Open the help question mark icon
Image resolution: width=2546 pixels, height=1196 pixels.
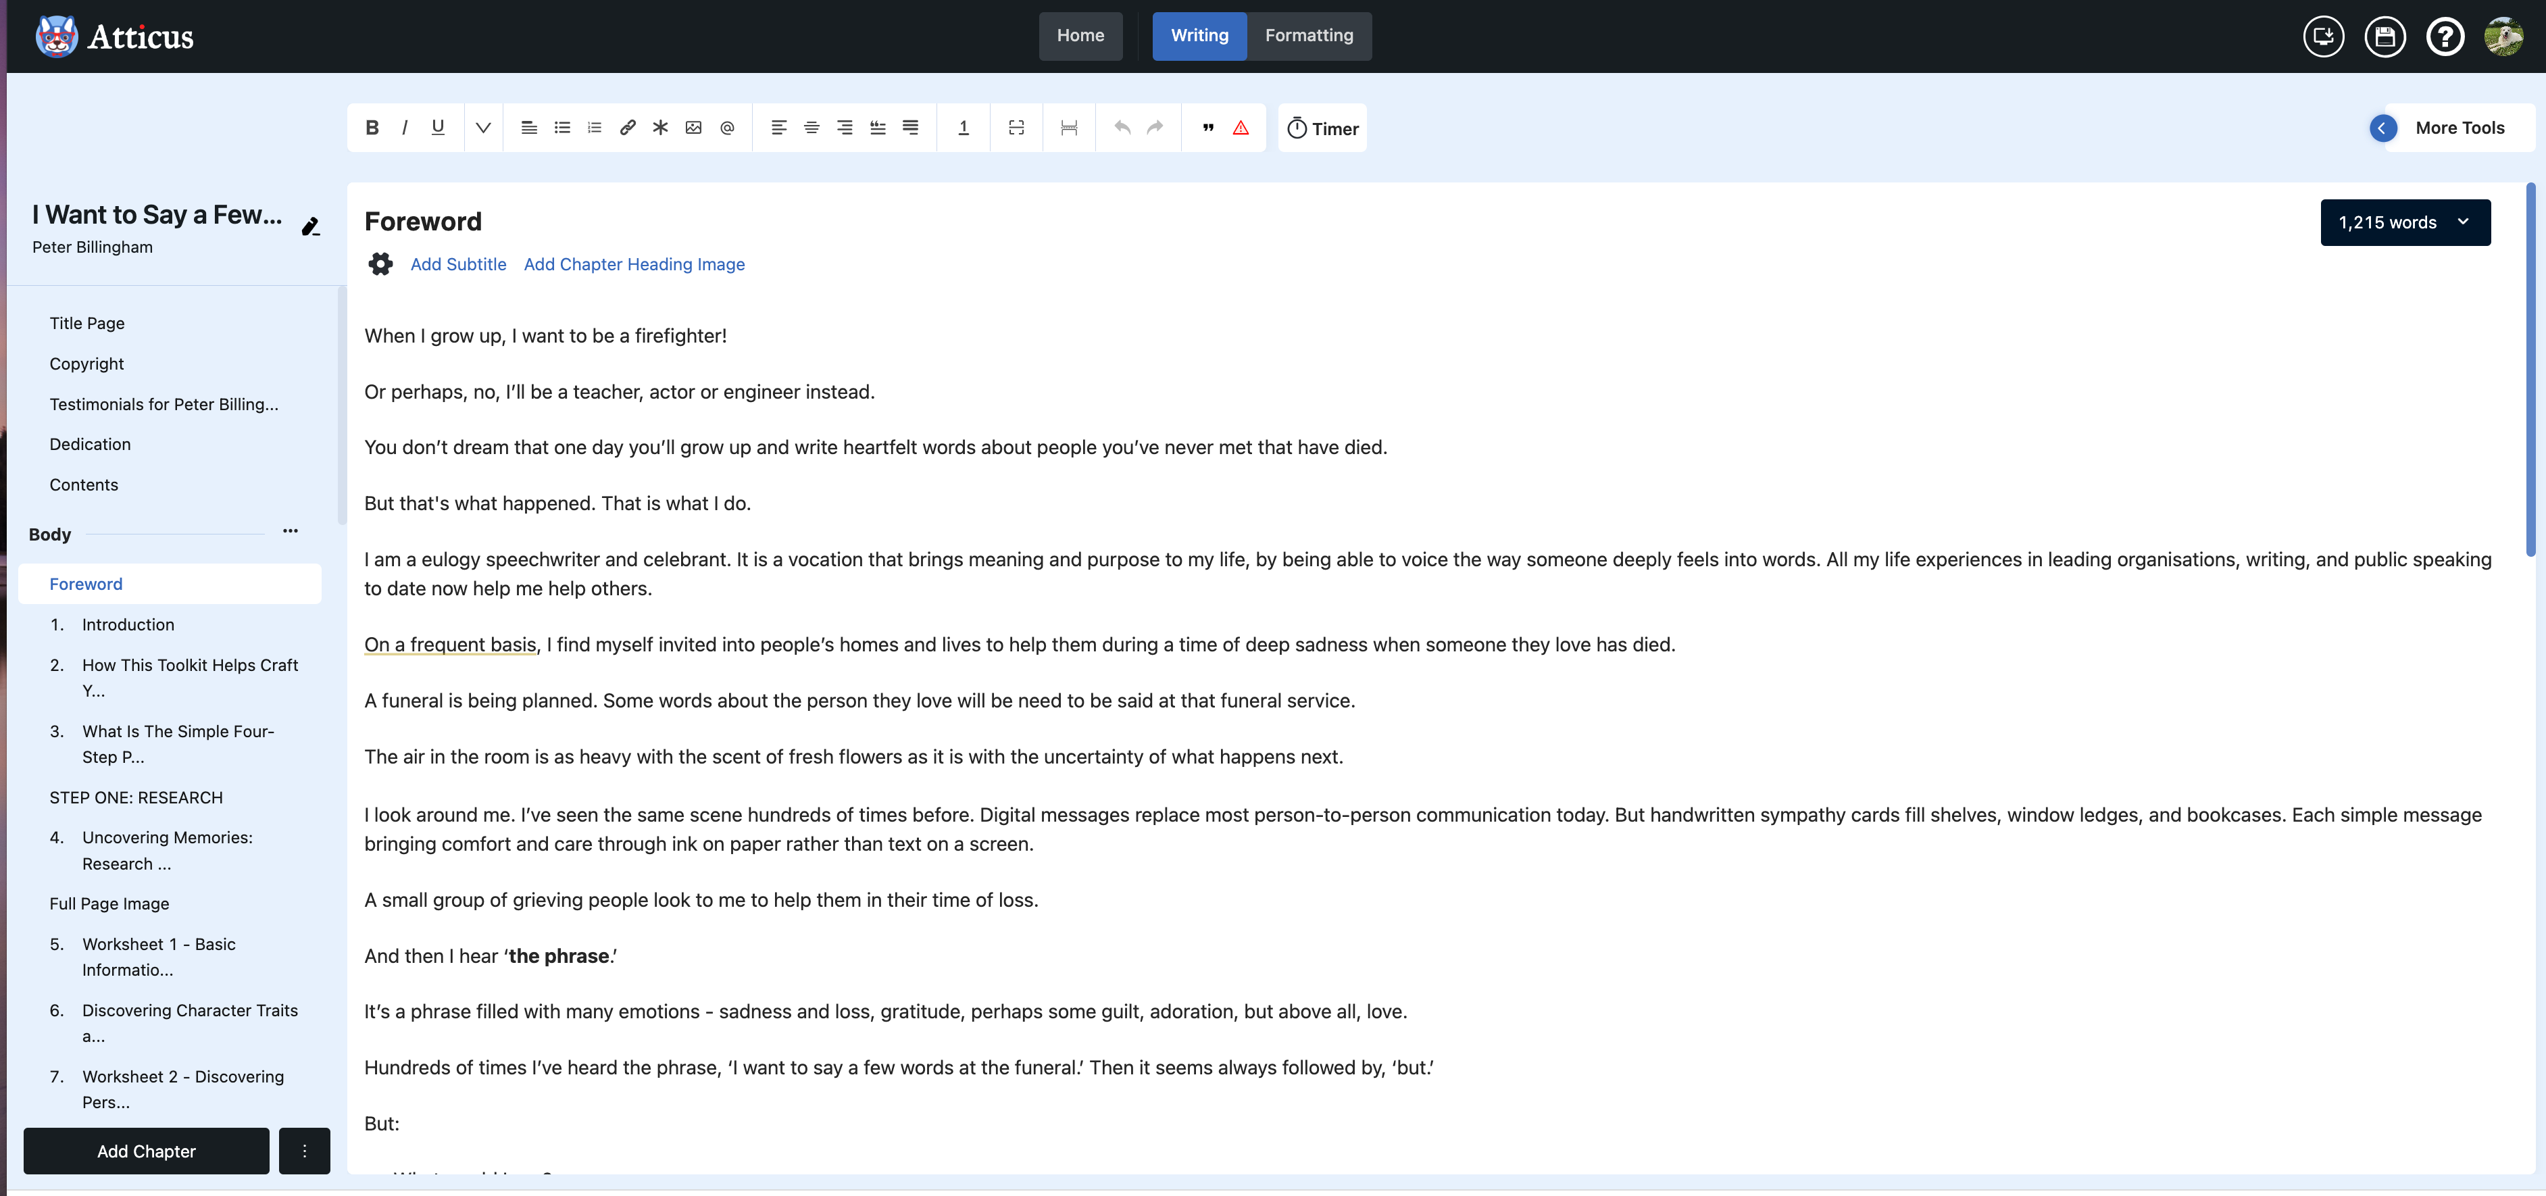pyautogui.click(x=2445, y=36)
